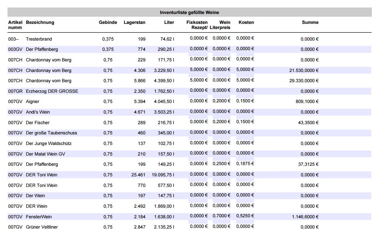Click the '4.399,50 l' liter value

(164, 81)
